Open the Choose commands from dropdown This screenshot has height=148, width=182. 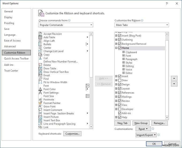click(x=66, y=25)
